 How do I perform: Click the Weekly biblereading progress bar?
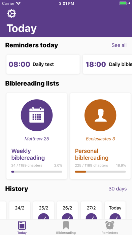coord(37,172)
